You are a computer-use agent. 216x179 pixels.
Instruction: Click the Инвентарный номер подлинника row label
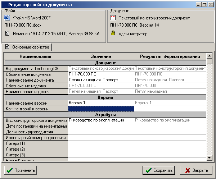coord(36,138)
